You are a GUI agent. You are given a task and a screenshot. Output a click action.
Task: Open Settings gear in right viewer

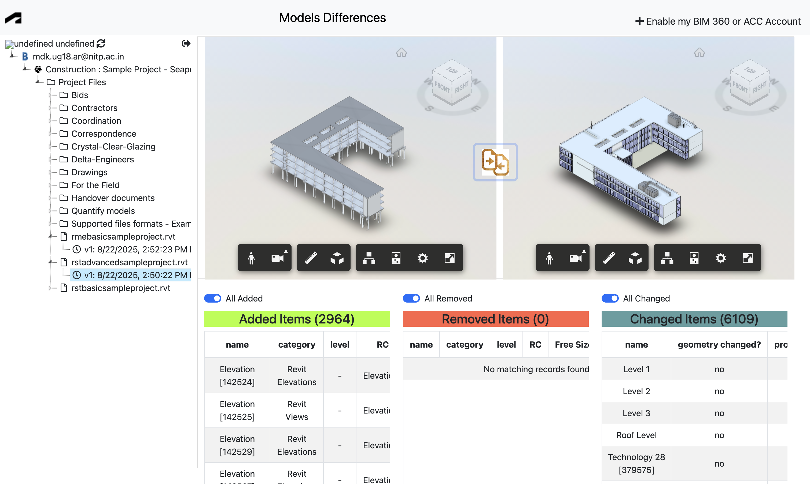click(721, 258)
